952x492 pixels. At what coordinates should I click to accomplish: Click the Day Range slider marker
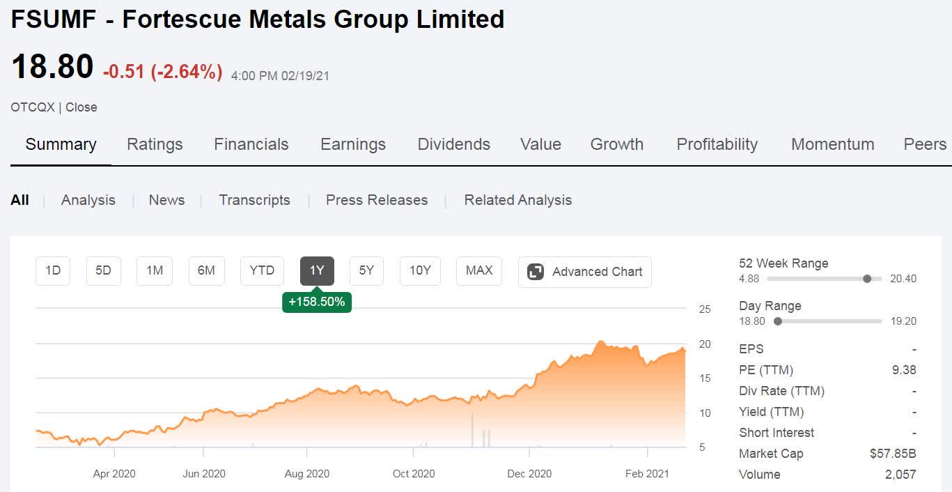coord(778,321)
